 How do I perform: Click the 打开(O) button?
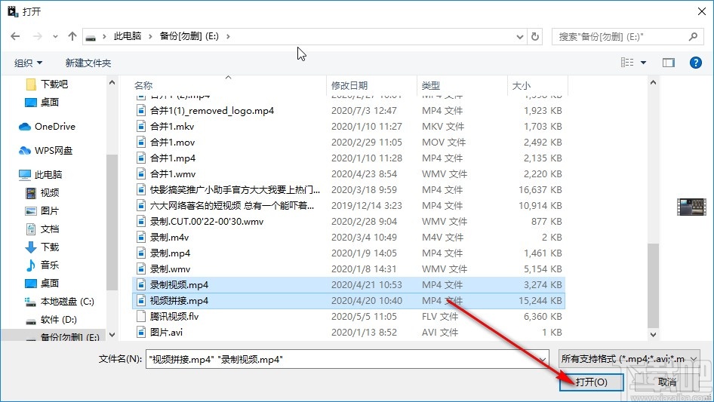[591, 382]
